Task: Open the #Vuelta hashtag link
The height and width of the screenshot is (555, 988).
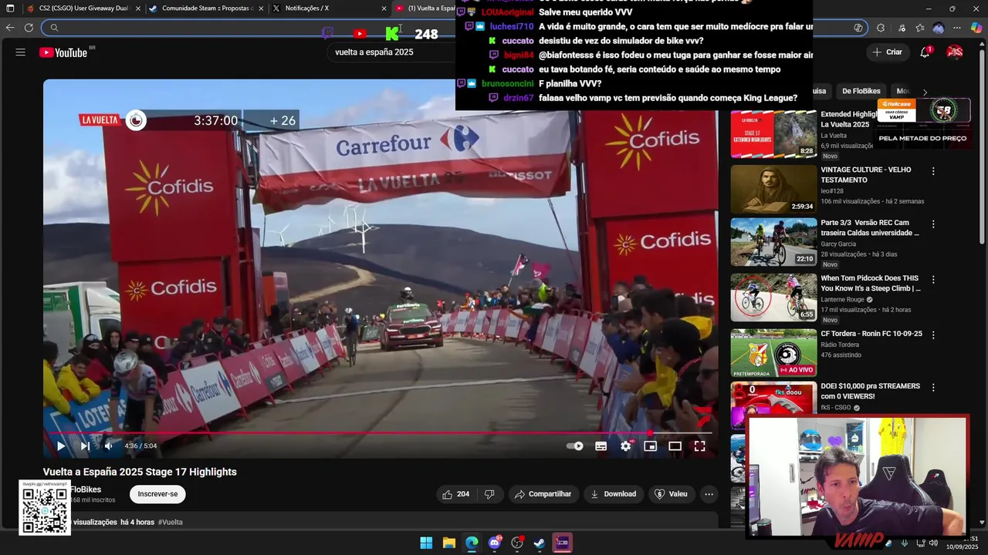Action: point(171,522)
